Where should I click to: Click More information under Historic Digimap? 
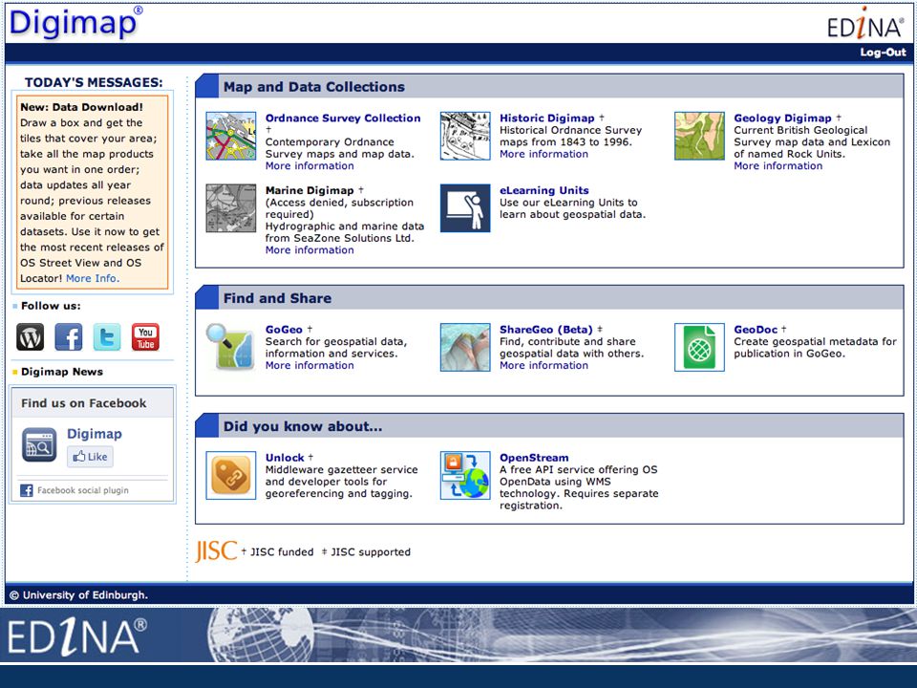point(544,155)
